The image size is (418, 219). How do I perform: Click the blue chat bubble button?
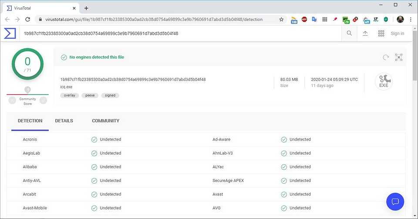(x=395, y=202)
